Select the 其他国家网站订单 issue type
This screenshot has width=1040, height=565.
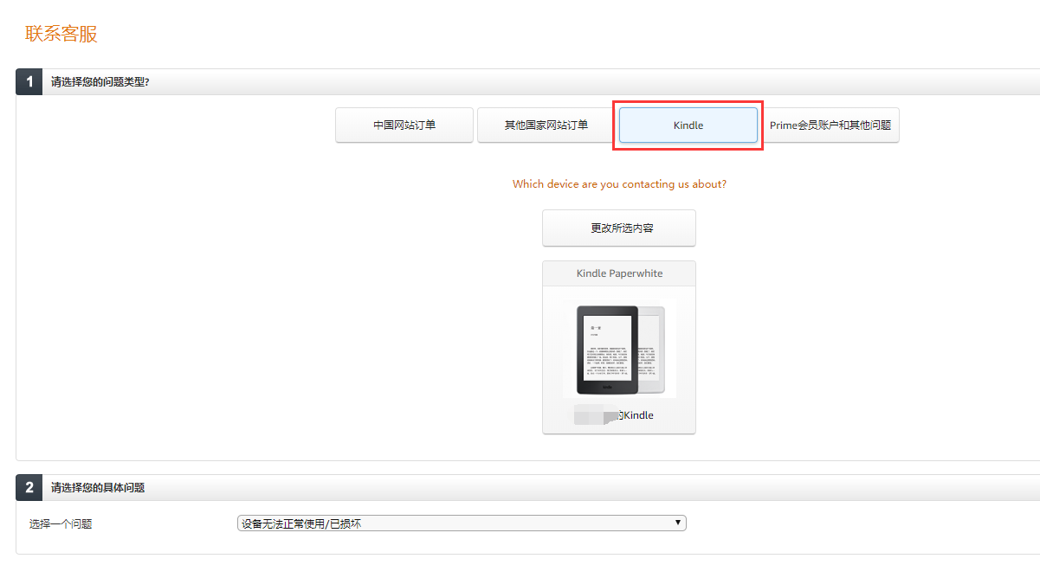(x=546, y=125)
